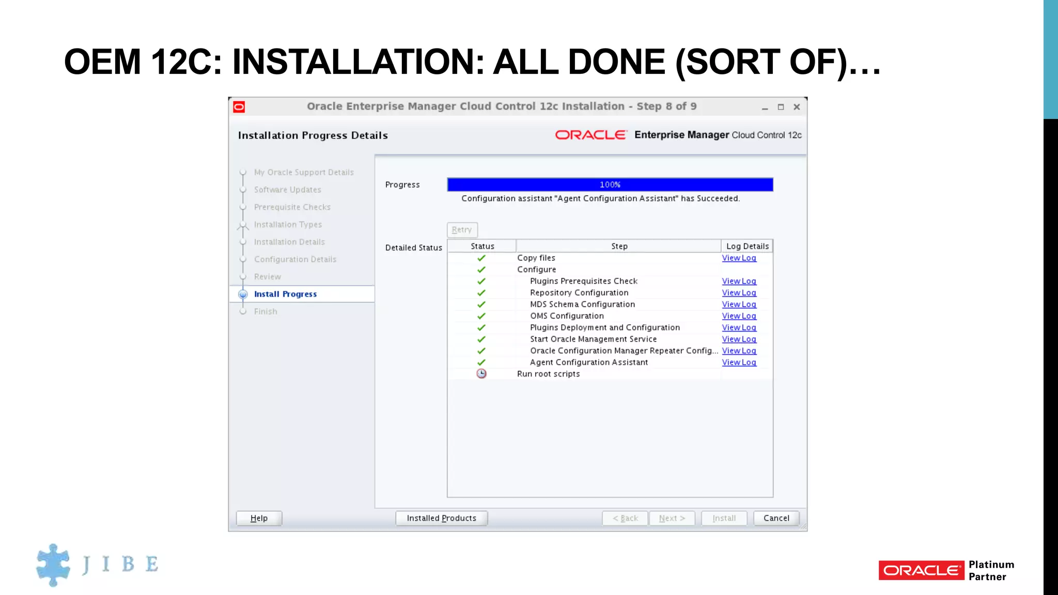
Task: Maximize the installer window
Action: (x=781, y=107)
